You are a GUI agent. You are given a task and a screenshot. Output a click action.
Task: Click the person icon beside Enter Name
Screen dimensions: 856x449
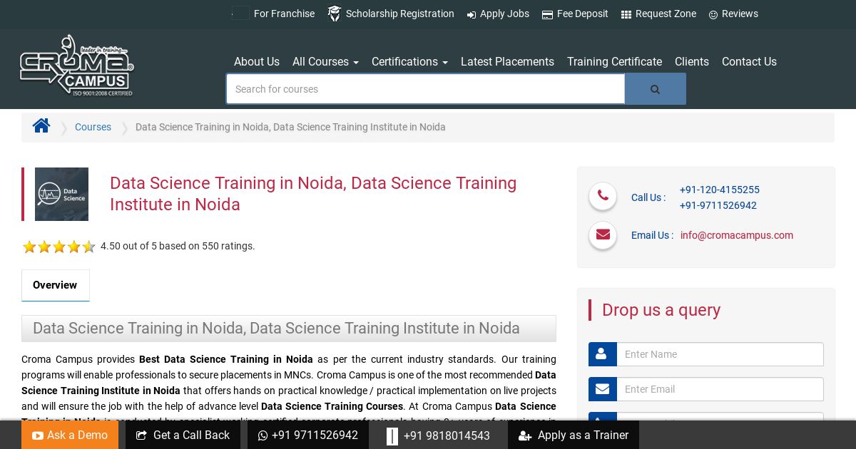(x=603, y=354)
